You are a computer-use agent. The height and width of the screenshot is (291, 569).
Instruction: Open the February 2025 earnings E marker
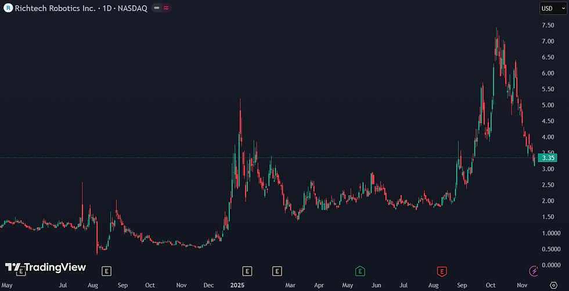pos(277,270)
